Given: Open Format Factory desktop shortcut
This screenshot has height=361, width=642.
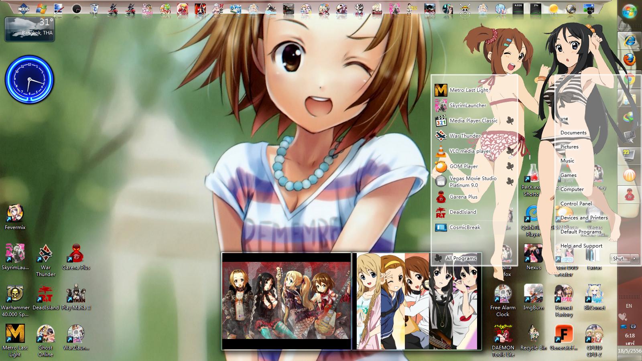Looking at the screenshot, I should [564, 301].
